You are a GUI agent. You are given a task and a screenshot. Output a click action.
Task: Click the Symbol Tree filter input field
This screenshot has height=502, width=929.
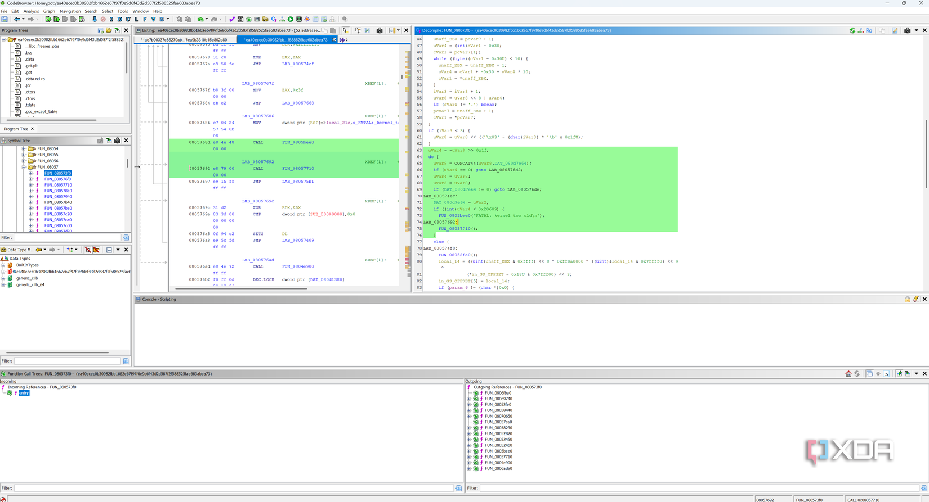coord(68,237)
